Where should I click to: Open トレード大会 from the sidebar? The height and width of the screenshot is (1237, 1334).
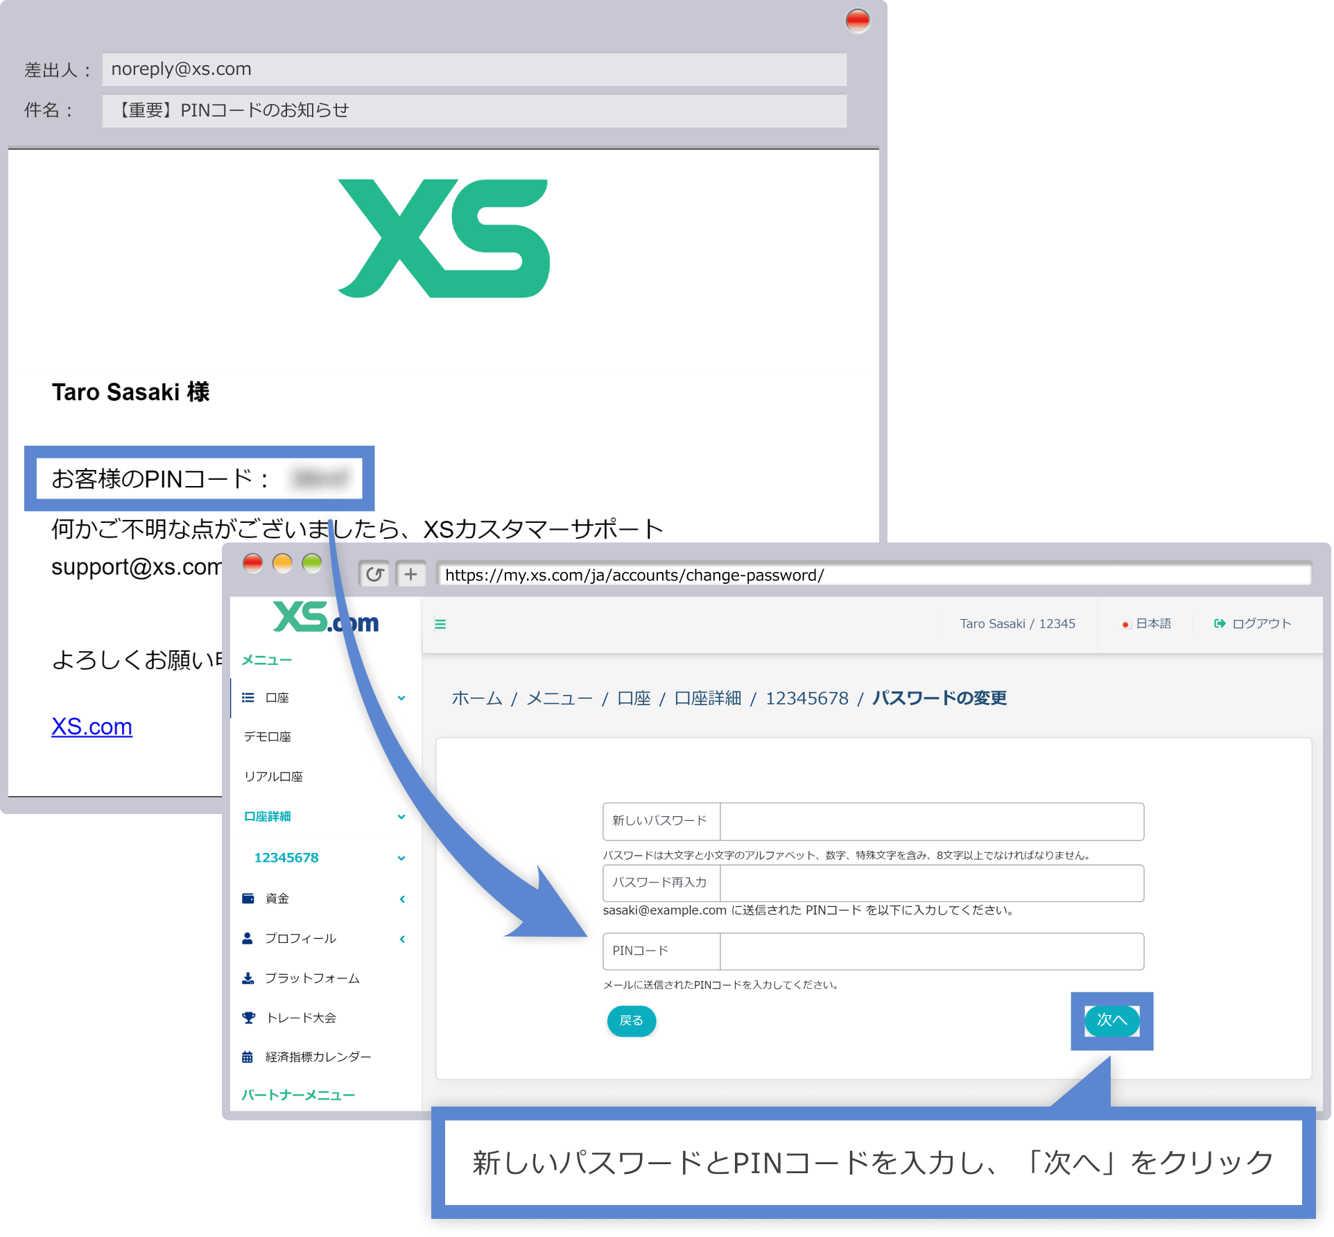click(302, 1018)
